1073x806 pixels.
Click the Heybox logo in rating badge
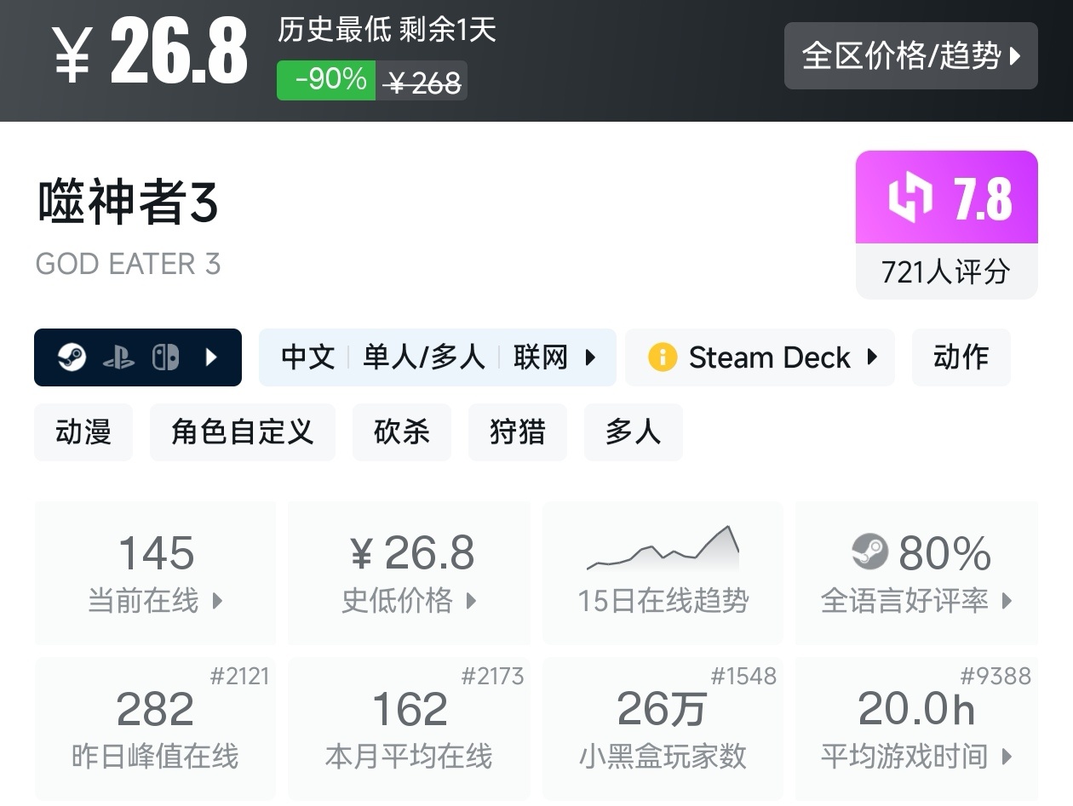click(x=910, y=197)
